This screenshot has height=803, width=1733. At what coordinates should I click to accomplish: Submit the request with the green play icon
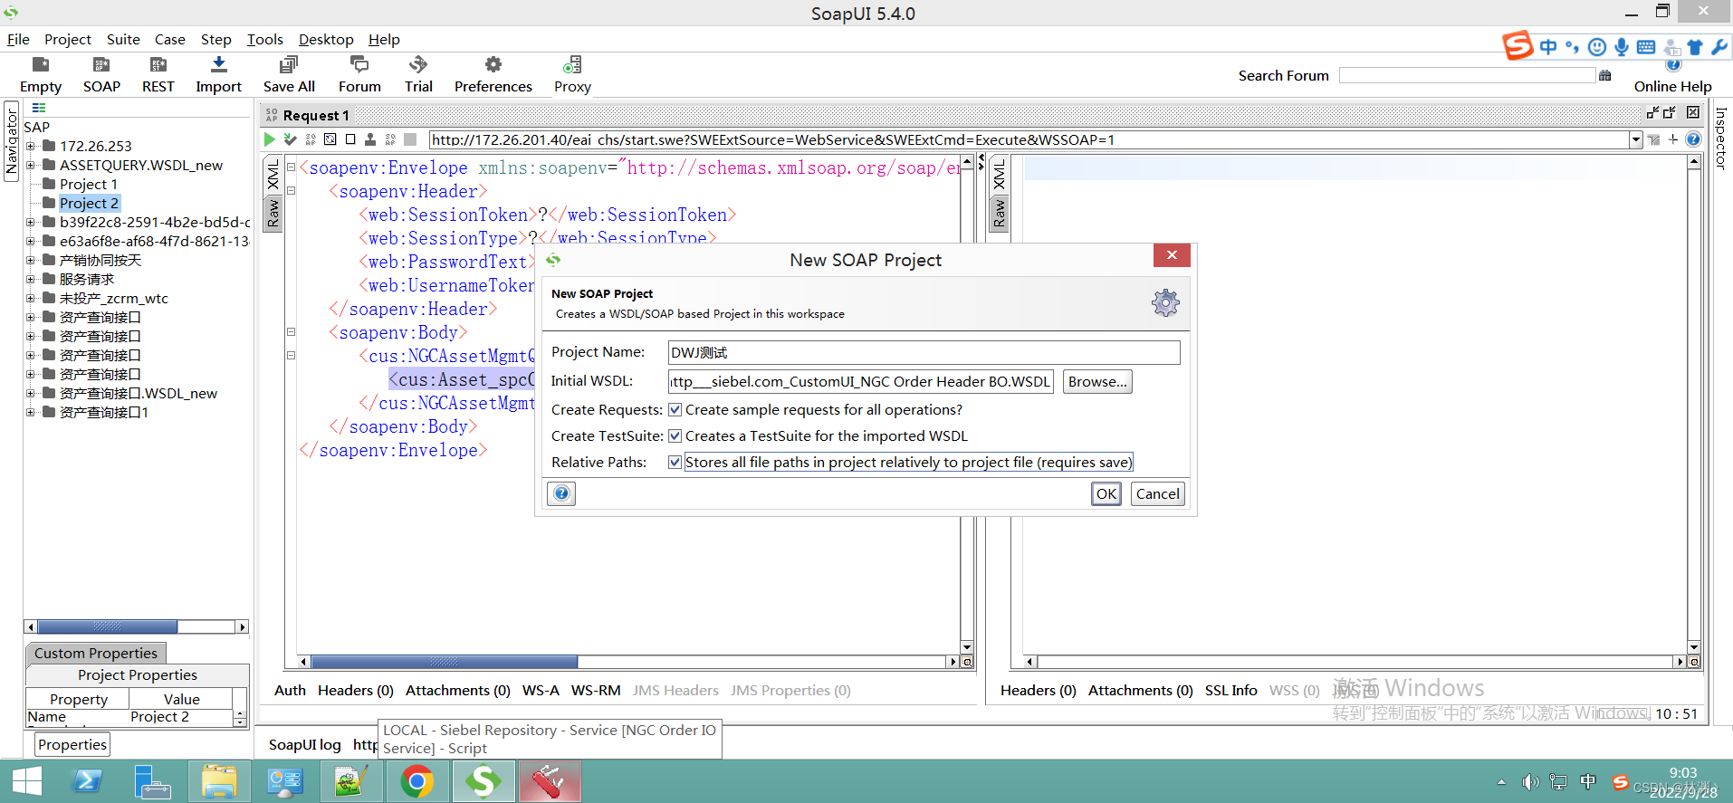(x=270, y=139)
